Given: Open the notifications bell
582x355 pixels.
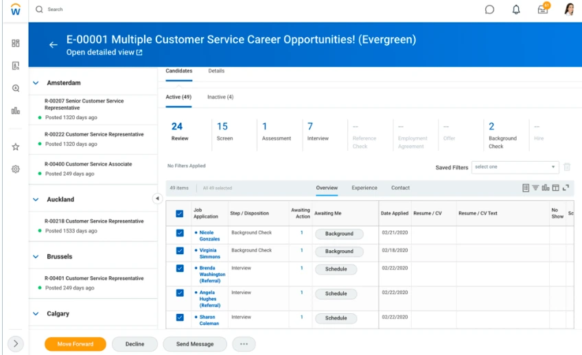Looking at the screenshot, I should [x=516, y=10].
